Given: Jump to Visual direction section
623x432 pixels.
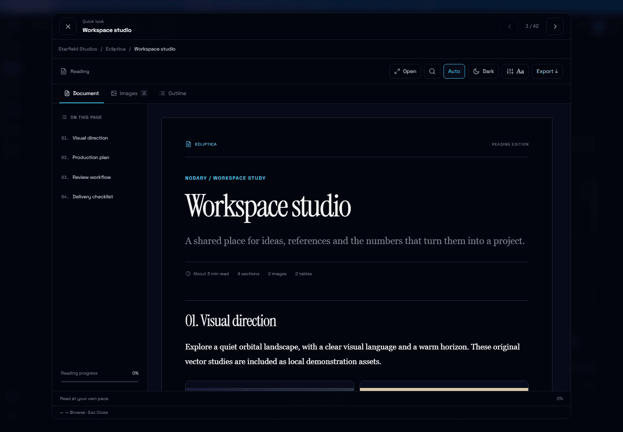Looking at the screenshot, I should 100,138.
